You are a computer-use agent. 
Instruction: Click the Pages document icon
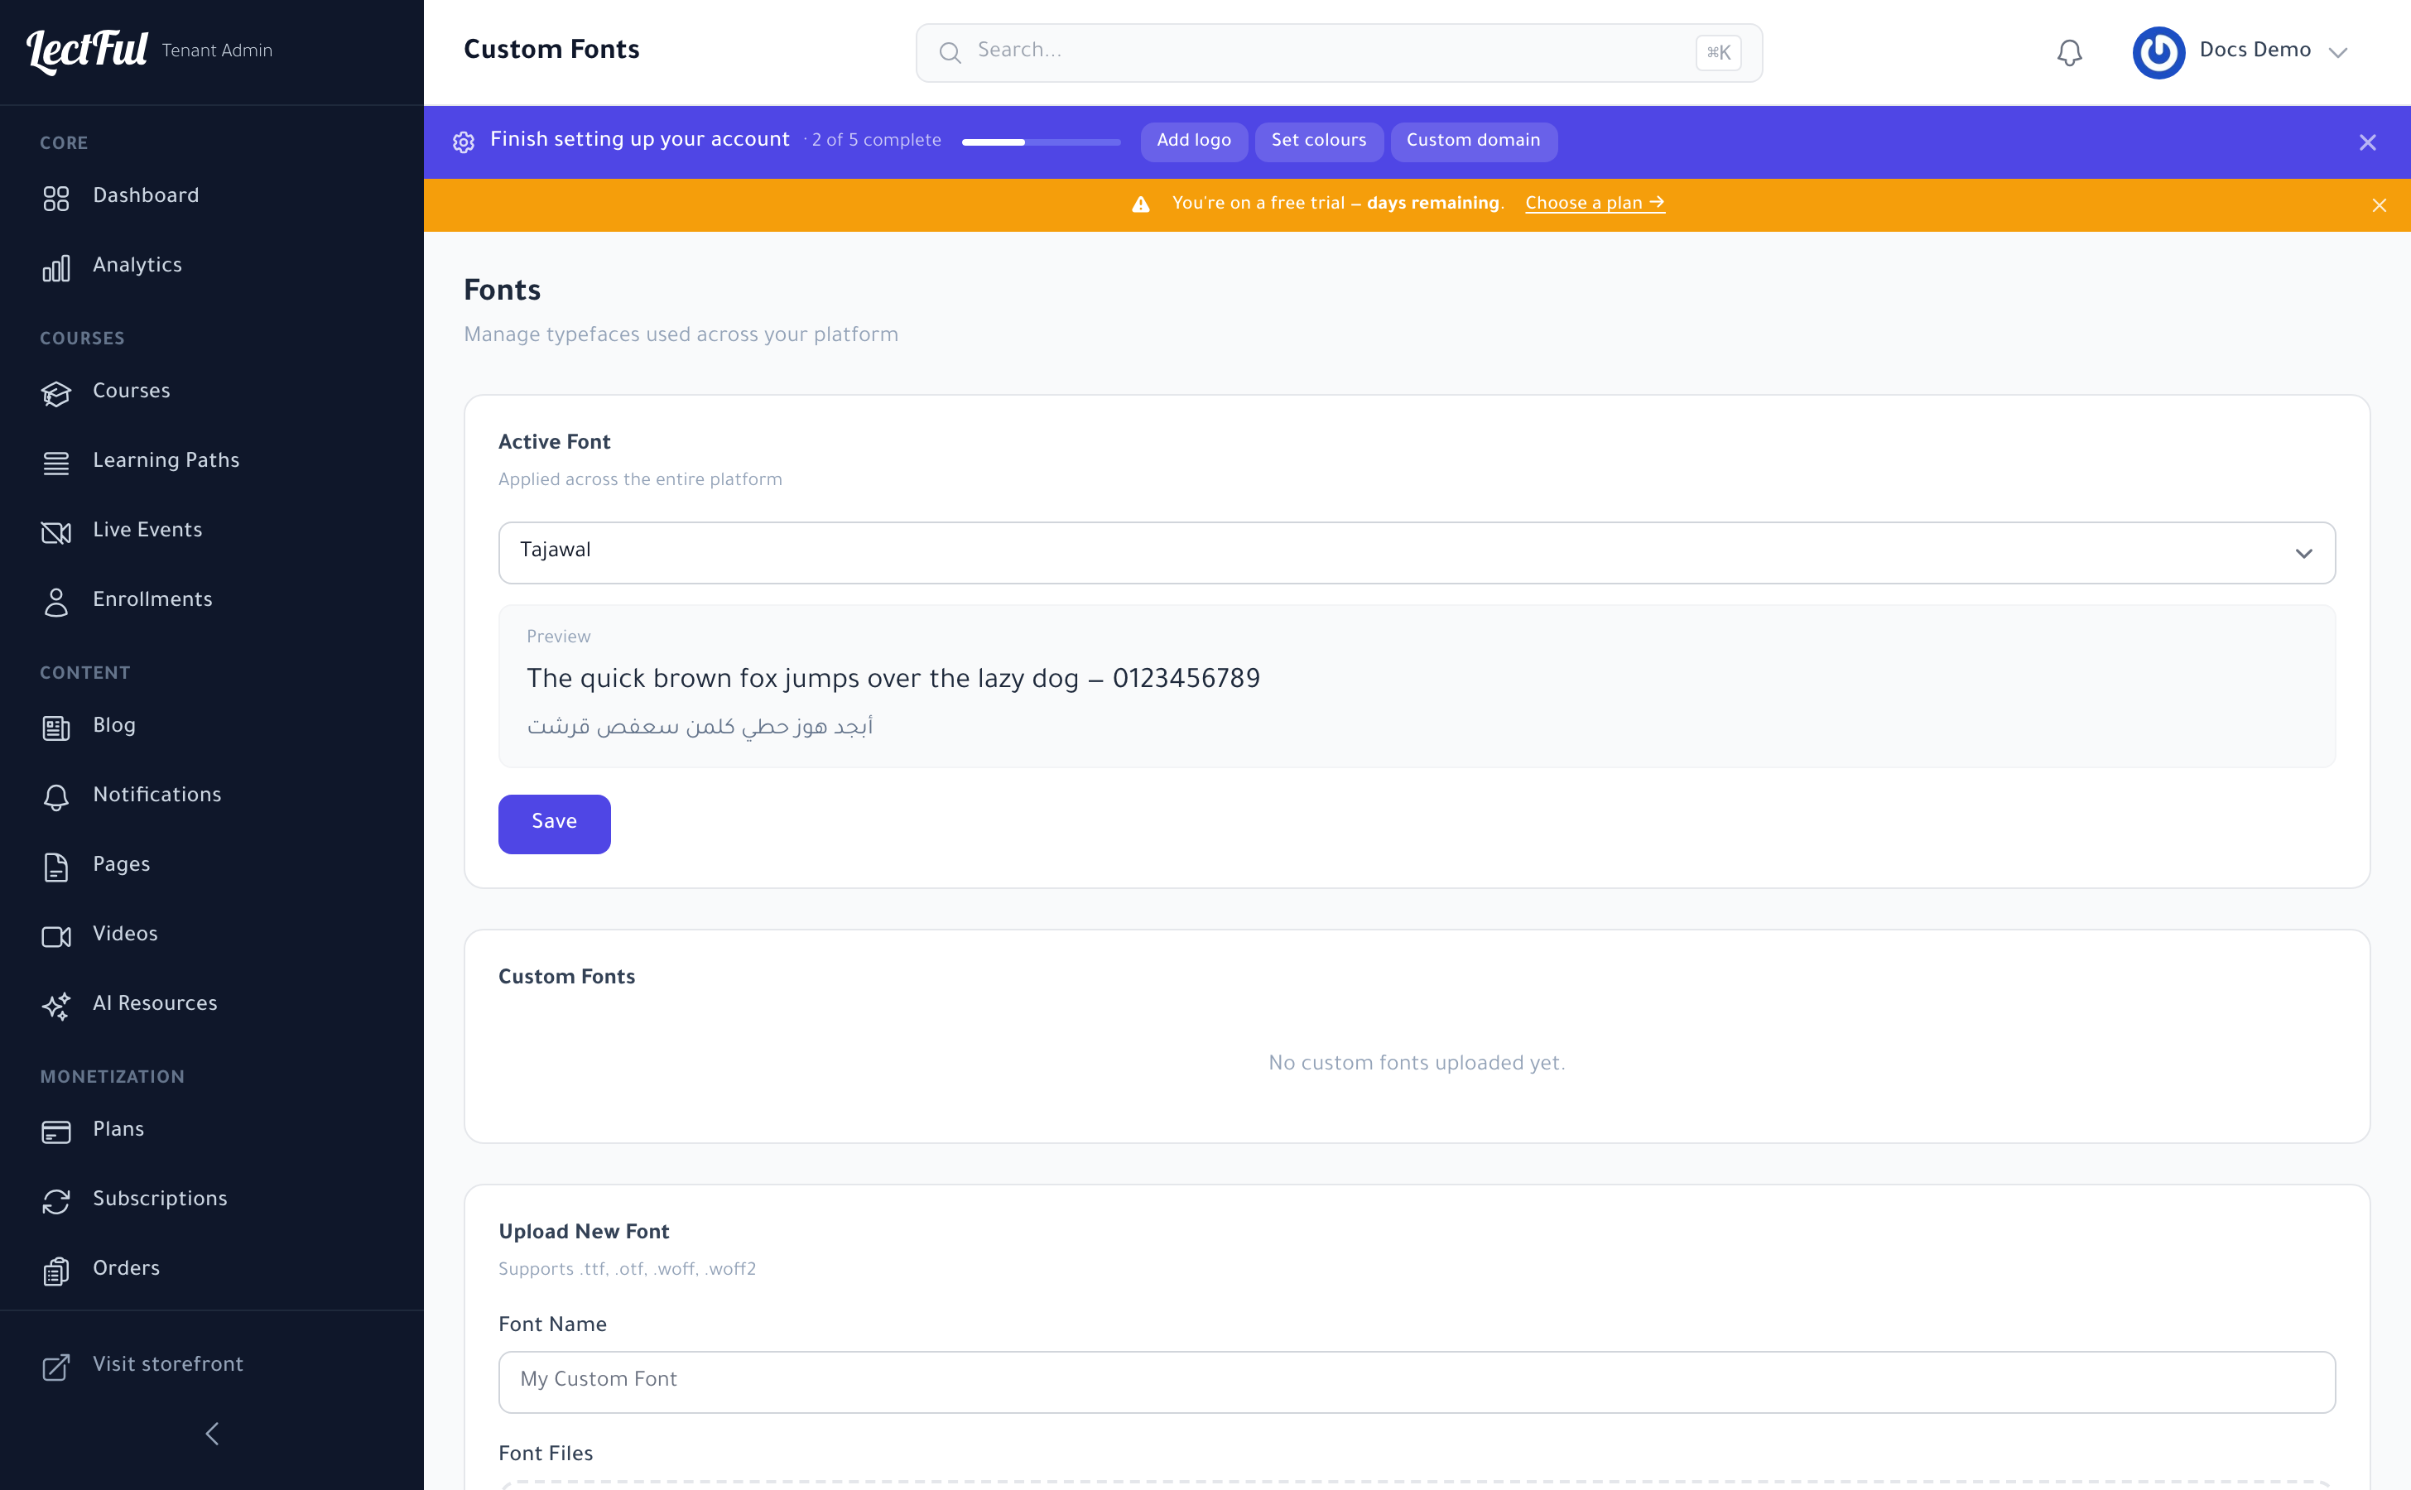pyautogui.click(x=56, y=868)
